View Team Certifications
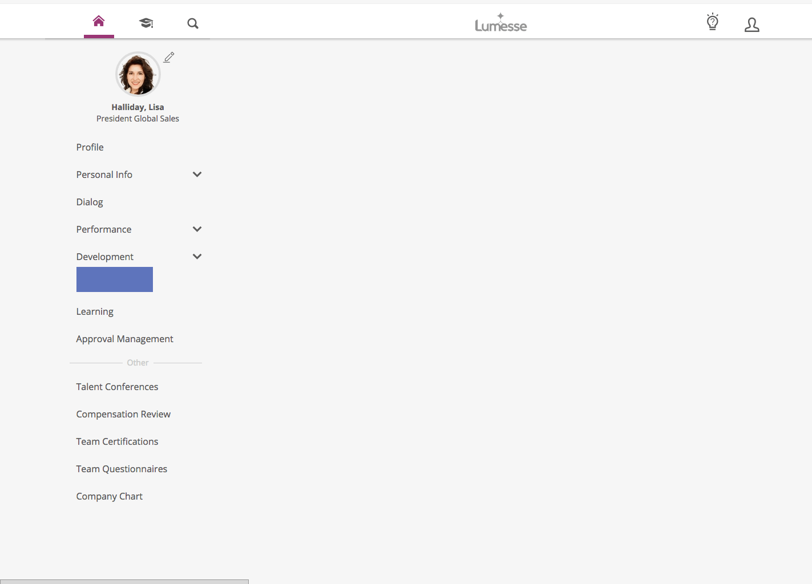Screen dimensions: 812x584 click(117, 441)
